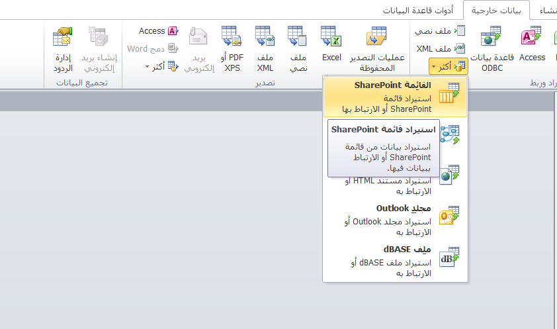Export to Access database in export group
Screen dimensions: 557x329
click(x=158, y=31)
